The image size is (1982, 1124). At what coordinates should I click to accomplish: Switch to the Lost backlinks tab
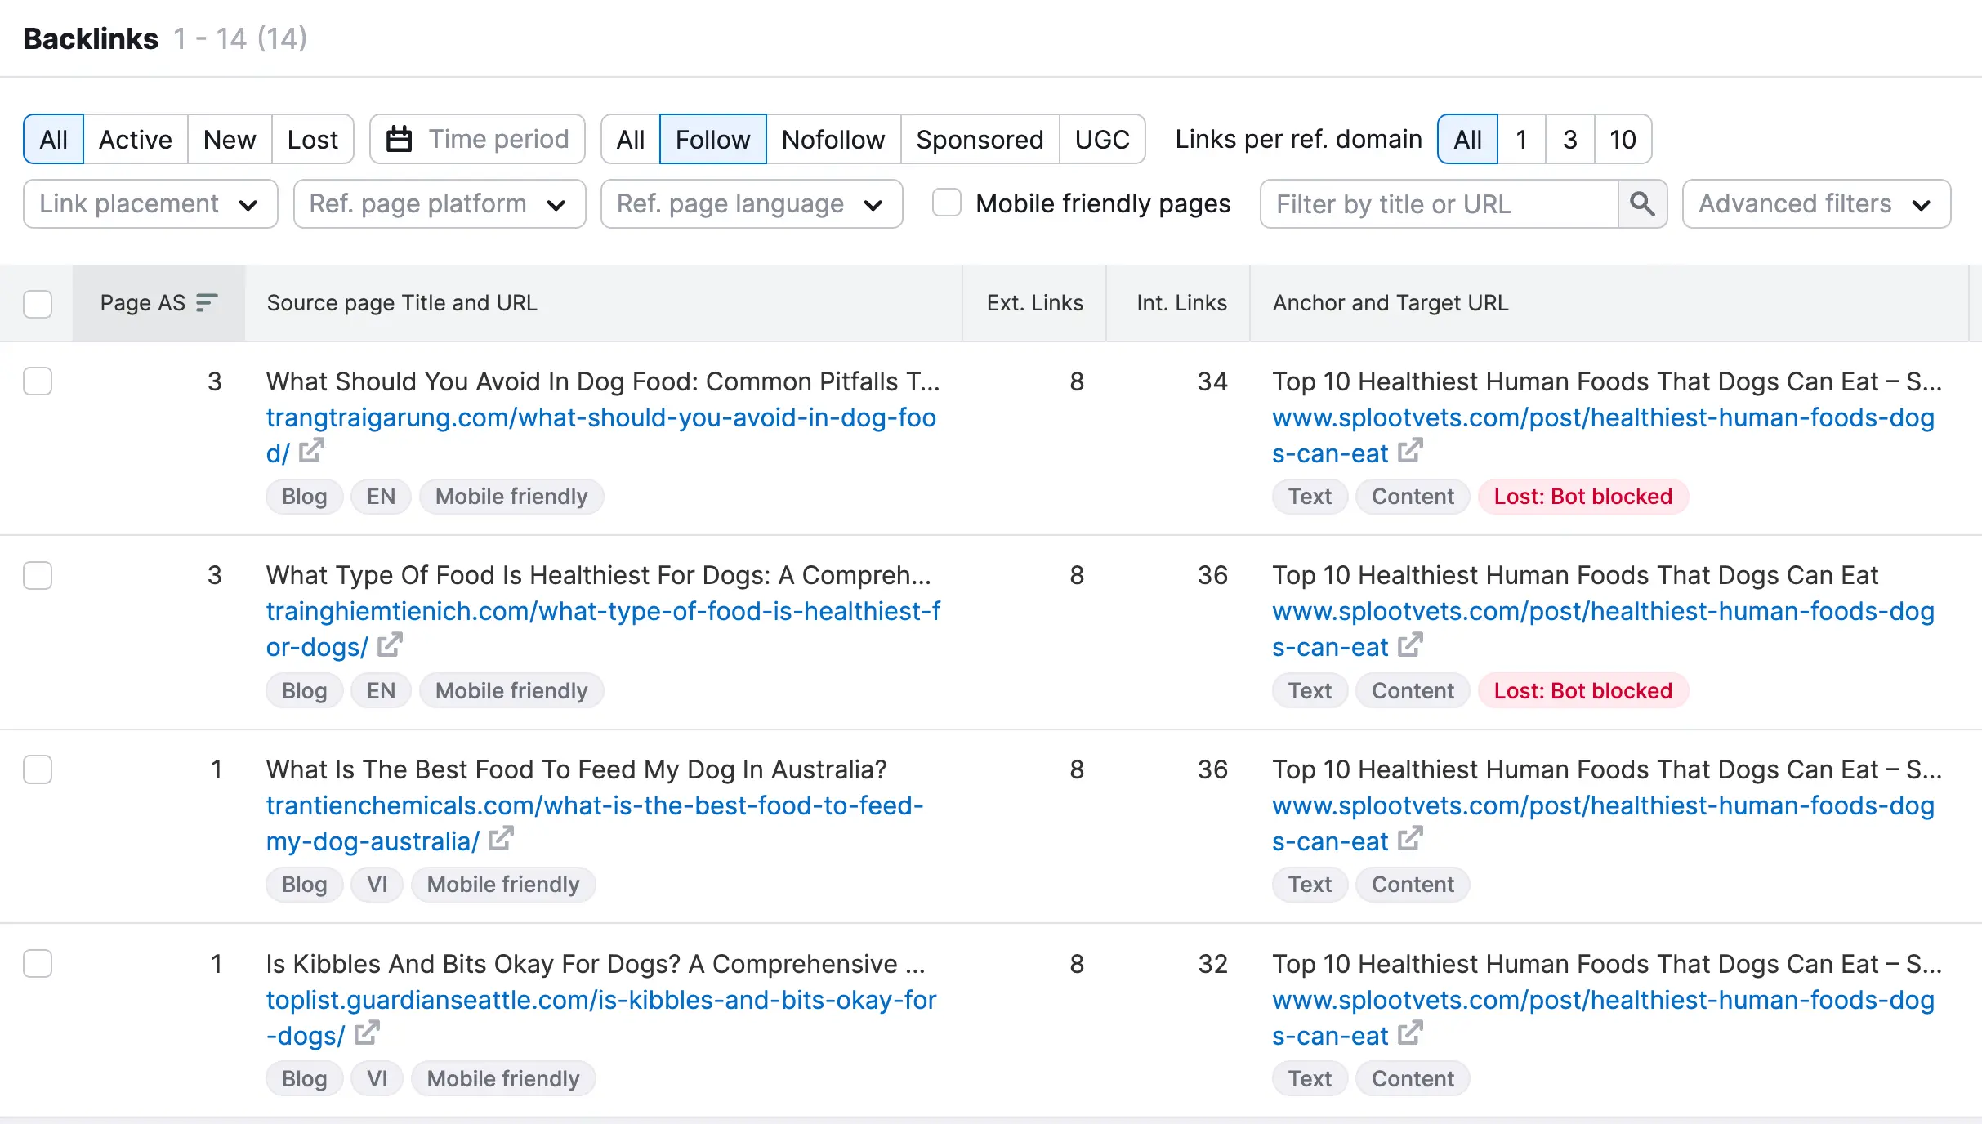312,139
